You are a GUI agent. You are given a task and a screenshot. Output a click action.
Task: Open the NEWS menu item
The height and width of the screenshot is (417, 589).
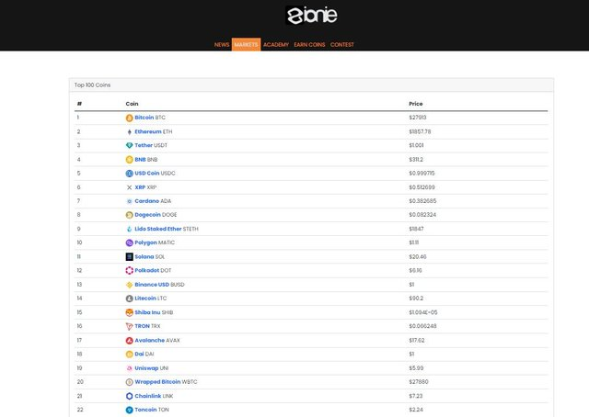(222, 45)
